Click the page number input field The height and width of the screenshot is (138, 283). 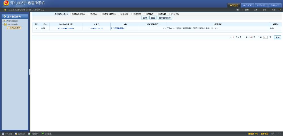tap(265, 37)
